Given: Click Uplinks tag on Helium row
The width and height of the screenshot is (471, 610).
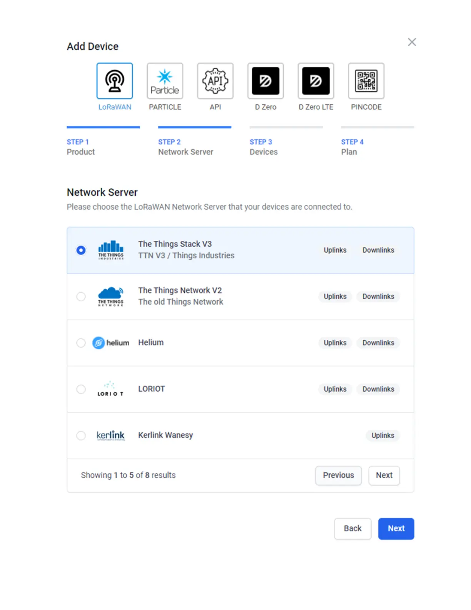Looking at the screenshot, I should (x=335, y=343).
